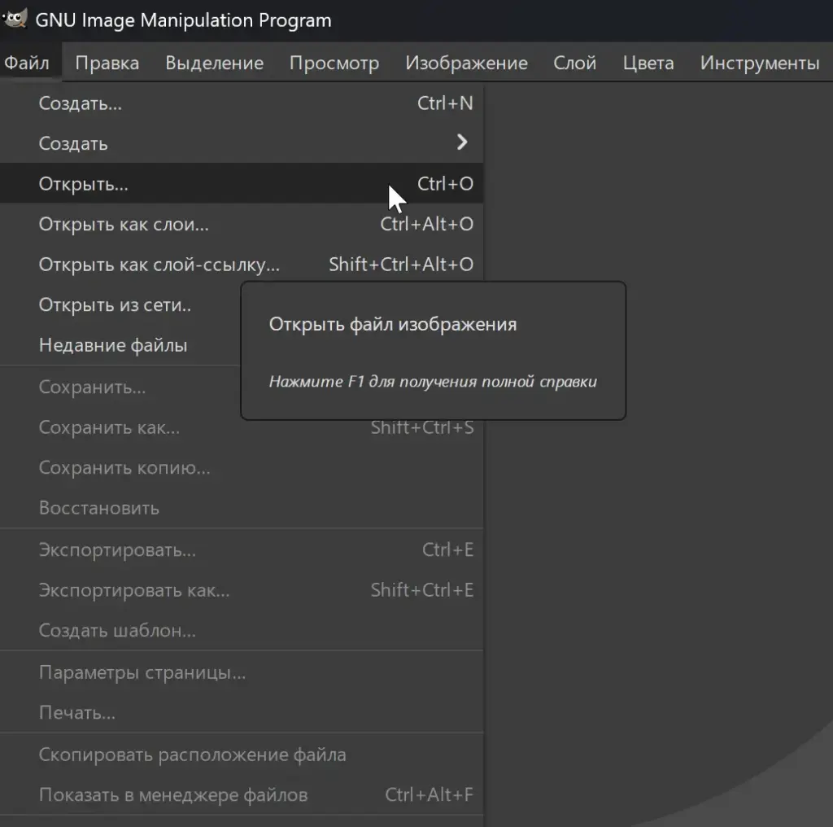
Task: Open the Просмотр menu
Action: point(334,63)
